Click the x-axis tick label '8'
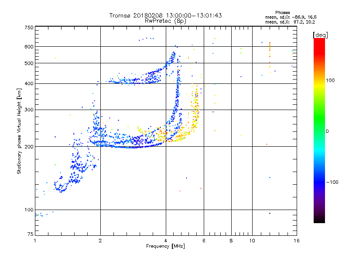Screen dimensions: 349x262 point(231,241)
